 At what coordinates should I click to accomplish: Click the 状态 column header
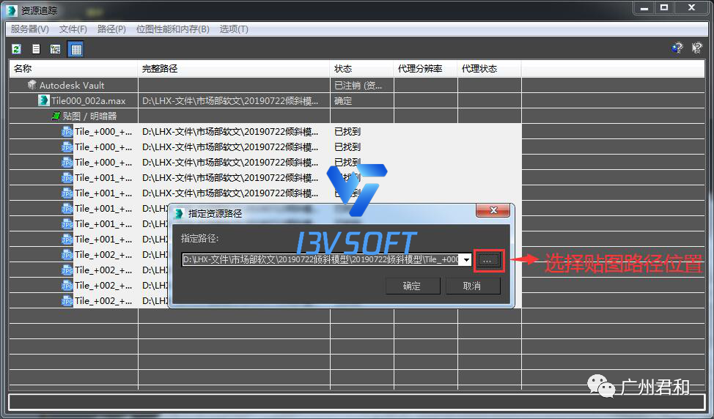[x=361, y=69]
